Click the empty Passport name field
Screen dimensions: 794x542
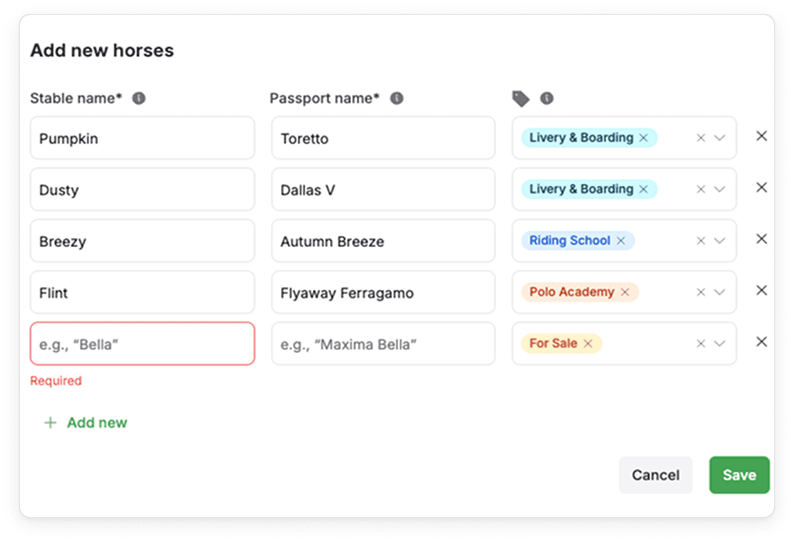pos(383,344)
